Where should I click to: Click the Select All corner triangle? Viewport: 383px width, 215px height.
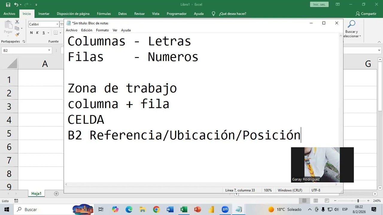(12, 64)
